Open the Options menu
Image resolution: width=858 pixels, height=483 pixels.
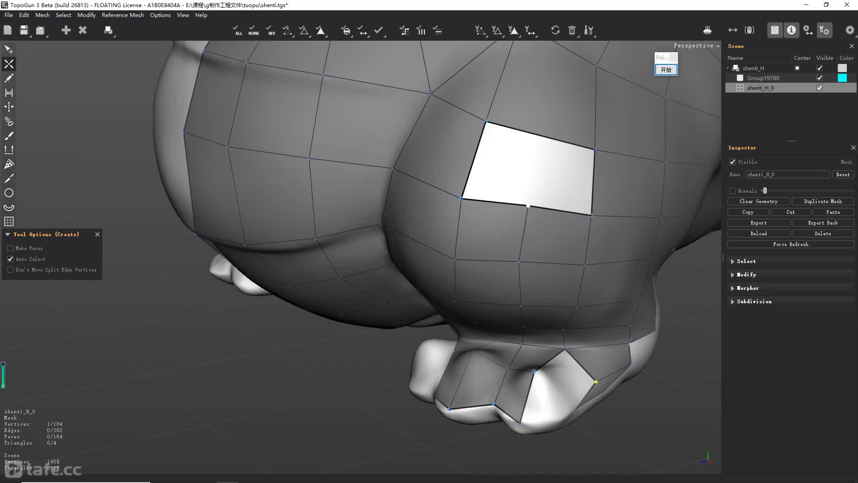[160, 15]
